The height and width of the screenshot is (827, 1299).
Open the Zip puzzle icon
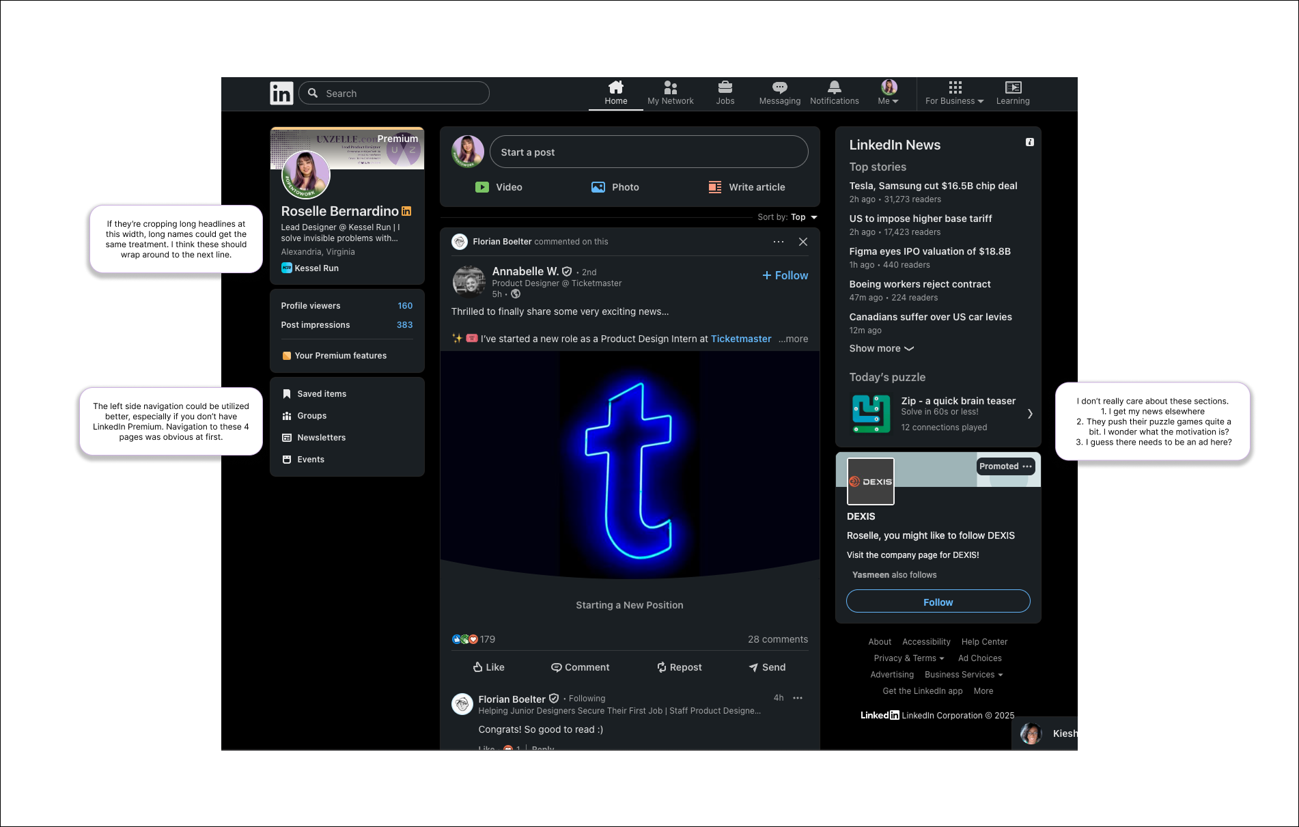pyautogui.click(x=871, y=414)
